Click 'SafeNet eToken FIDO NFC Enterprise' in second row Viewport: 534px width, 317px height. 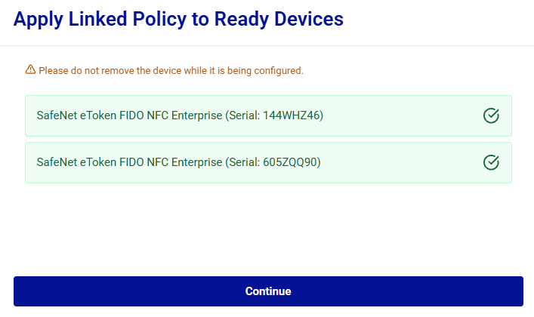[129, 162]
